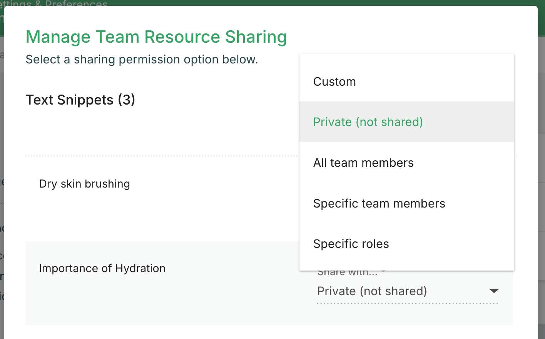
Task: Click the Dry skin brushing snippet name
Action: pos(85,184)
